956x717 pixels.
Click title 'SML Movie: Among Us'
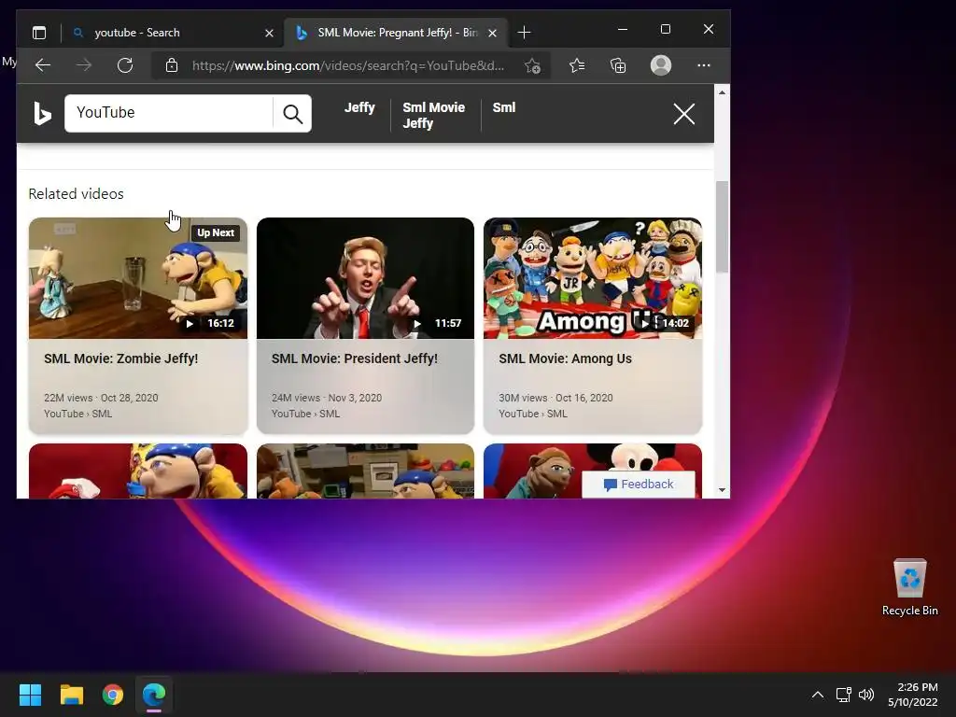(x=565, y=358)
